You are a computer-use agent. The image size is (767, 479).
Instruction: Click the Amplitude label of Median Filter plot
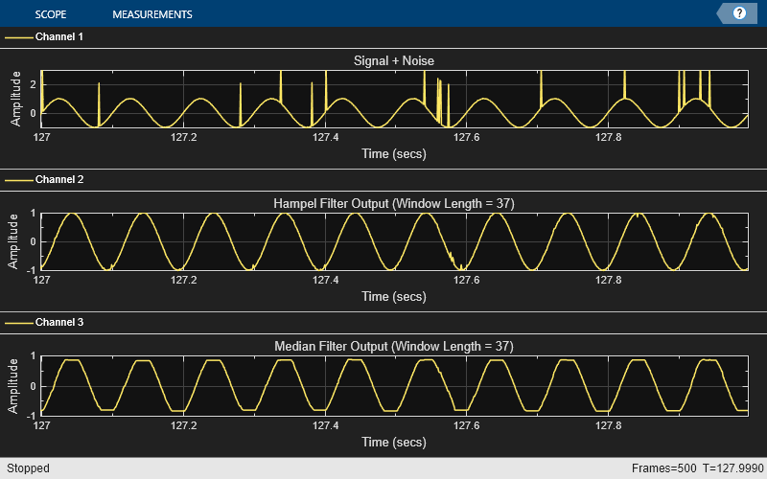click(15, 385)
